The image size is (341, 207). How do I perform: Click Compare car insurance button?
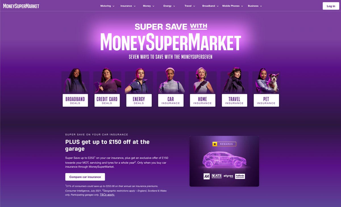point(85,177)
